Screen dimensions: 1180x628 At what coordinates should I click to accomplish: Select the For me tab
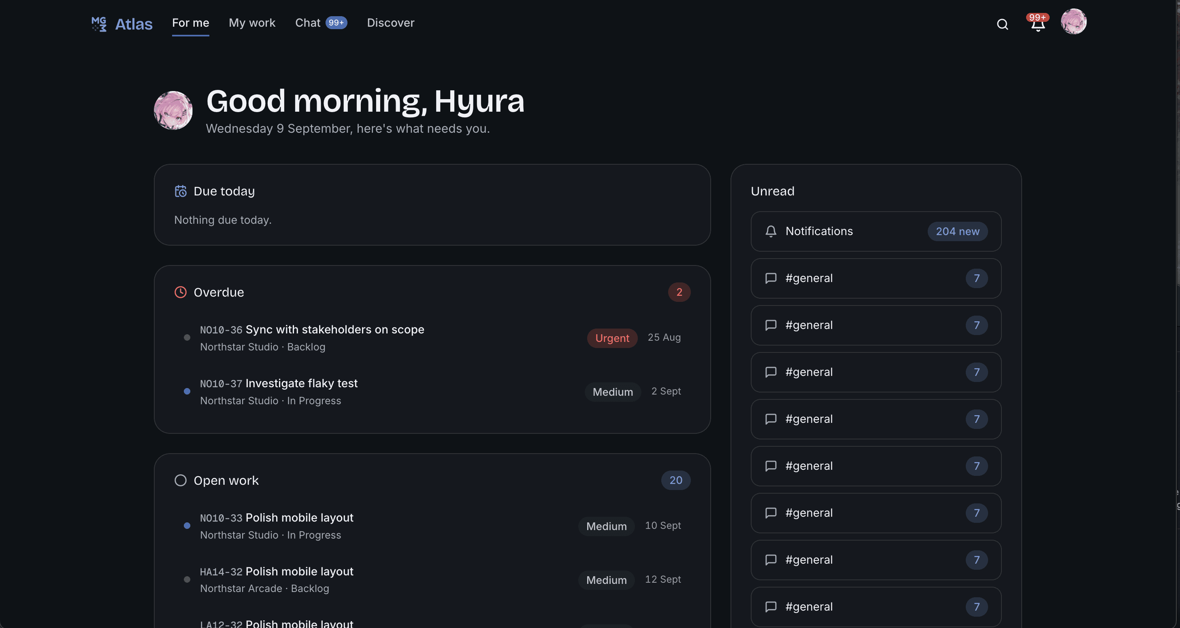tap(191, 22)
